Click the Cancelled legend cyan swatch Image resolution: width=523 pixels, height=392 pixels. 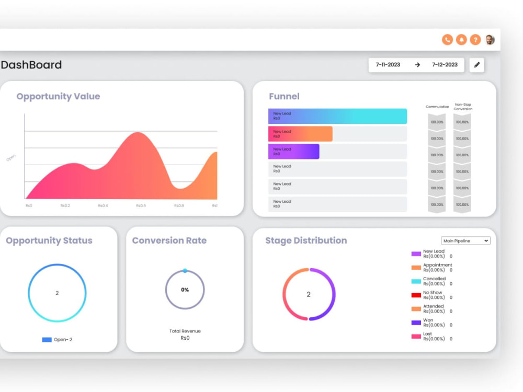click(x=416, y=281)
